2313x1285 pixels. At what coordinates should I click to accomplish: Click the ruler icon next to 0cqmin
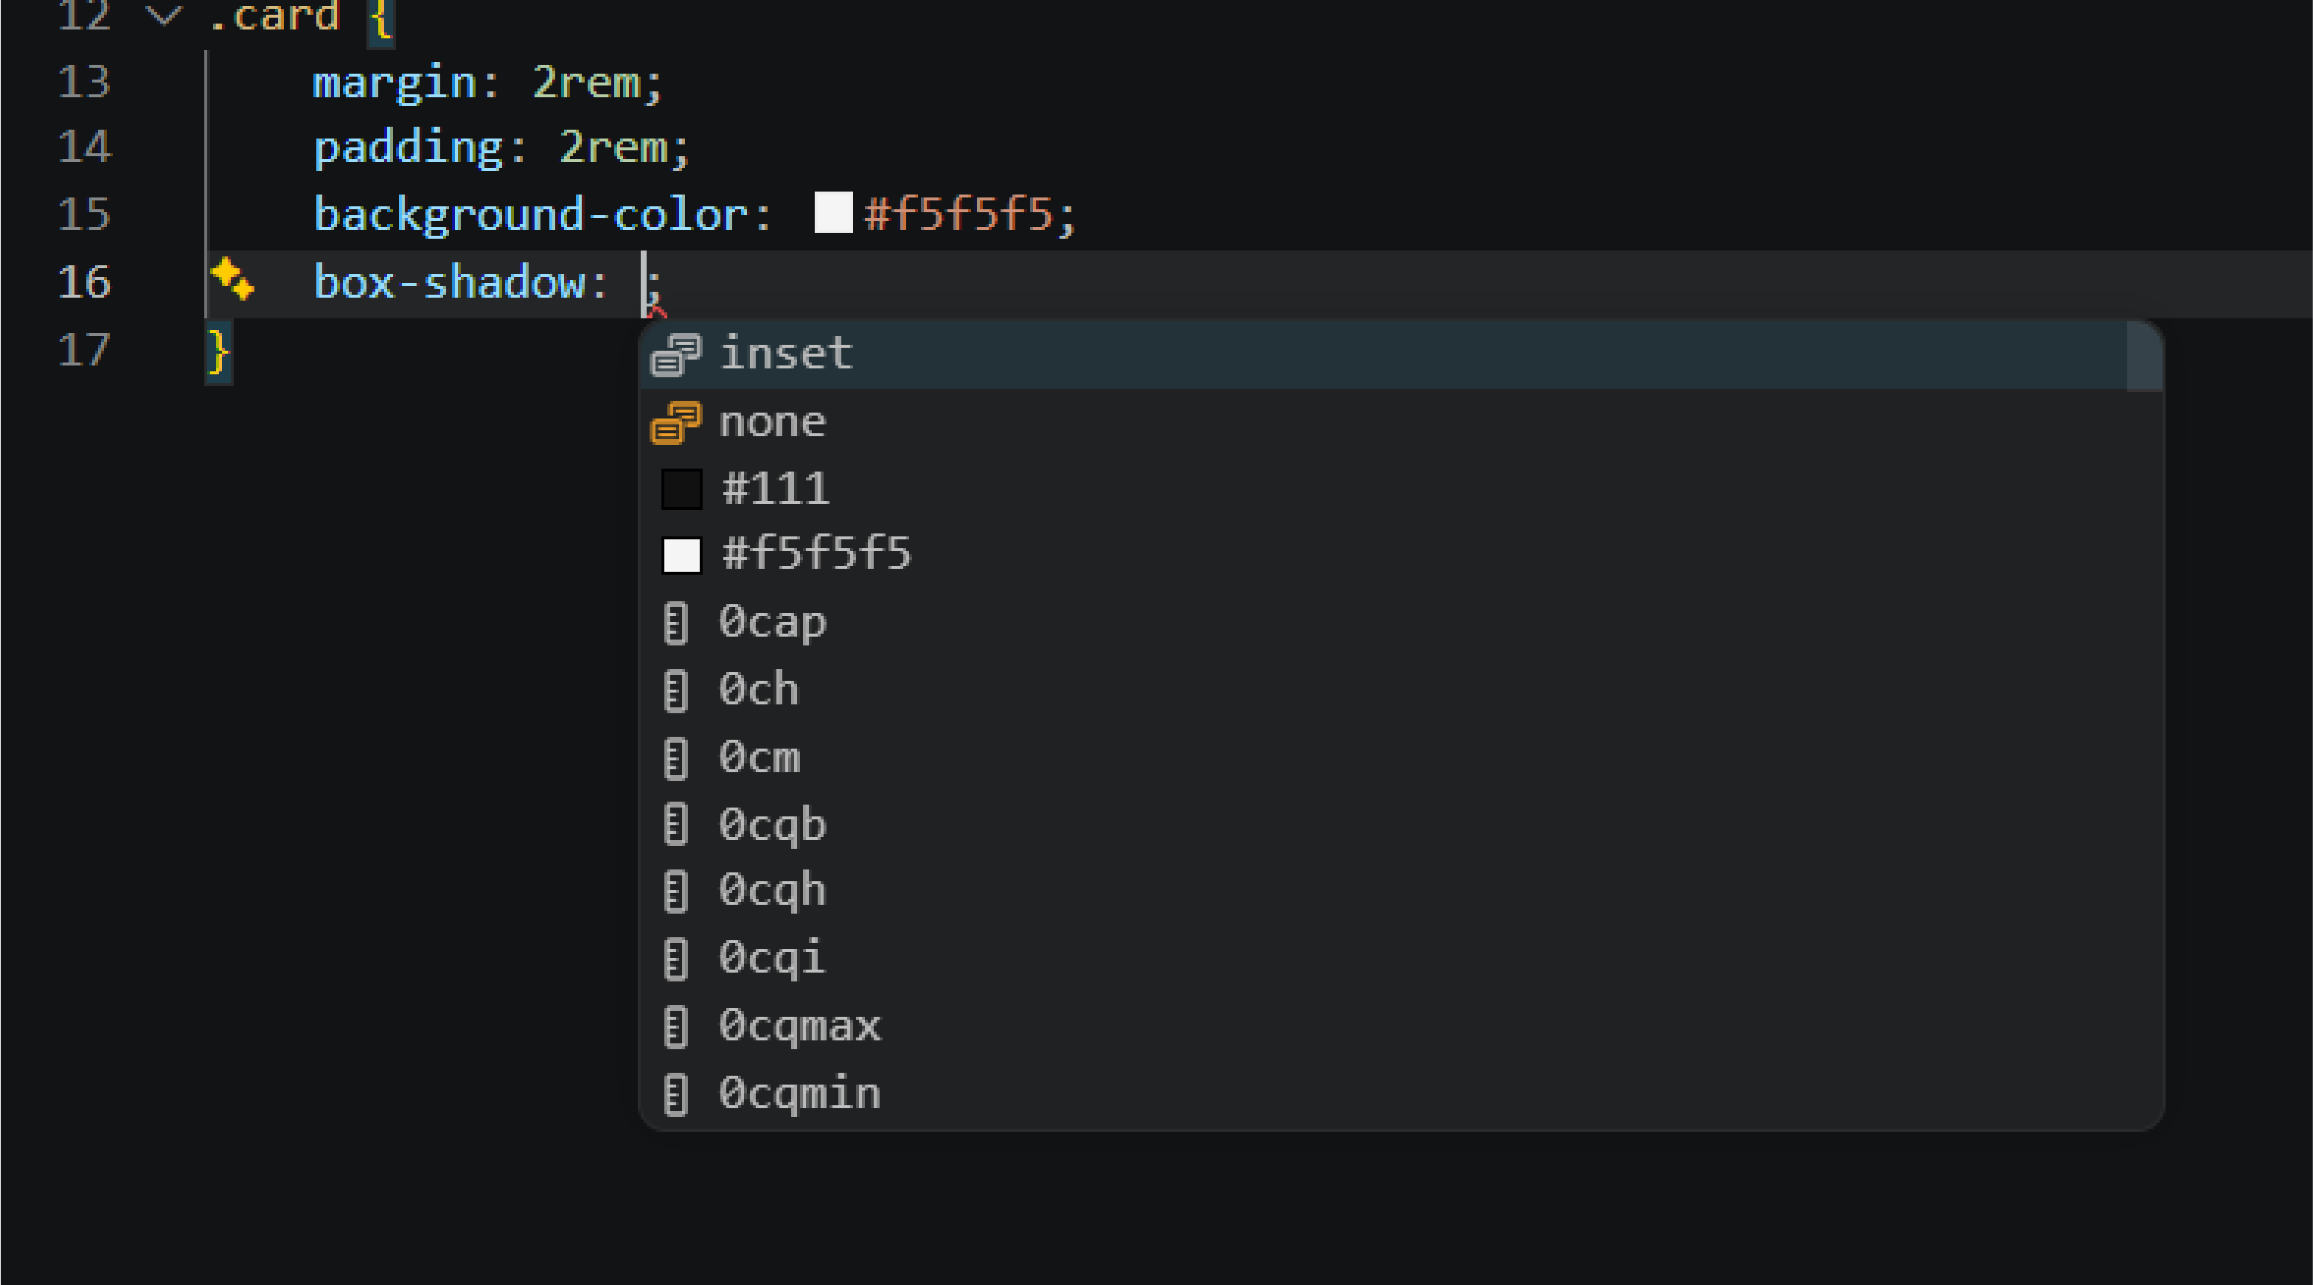click(675, 1093)
